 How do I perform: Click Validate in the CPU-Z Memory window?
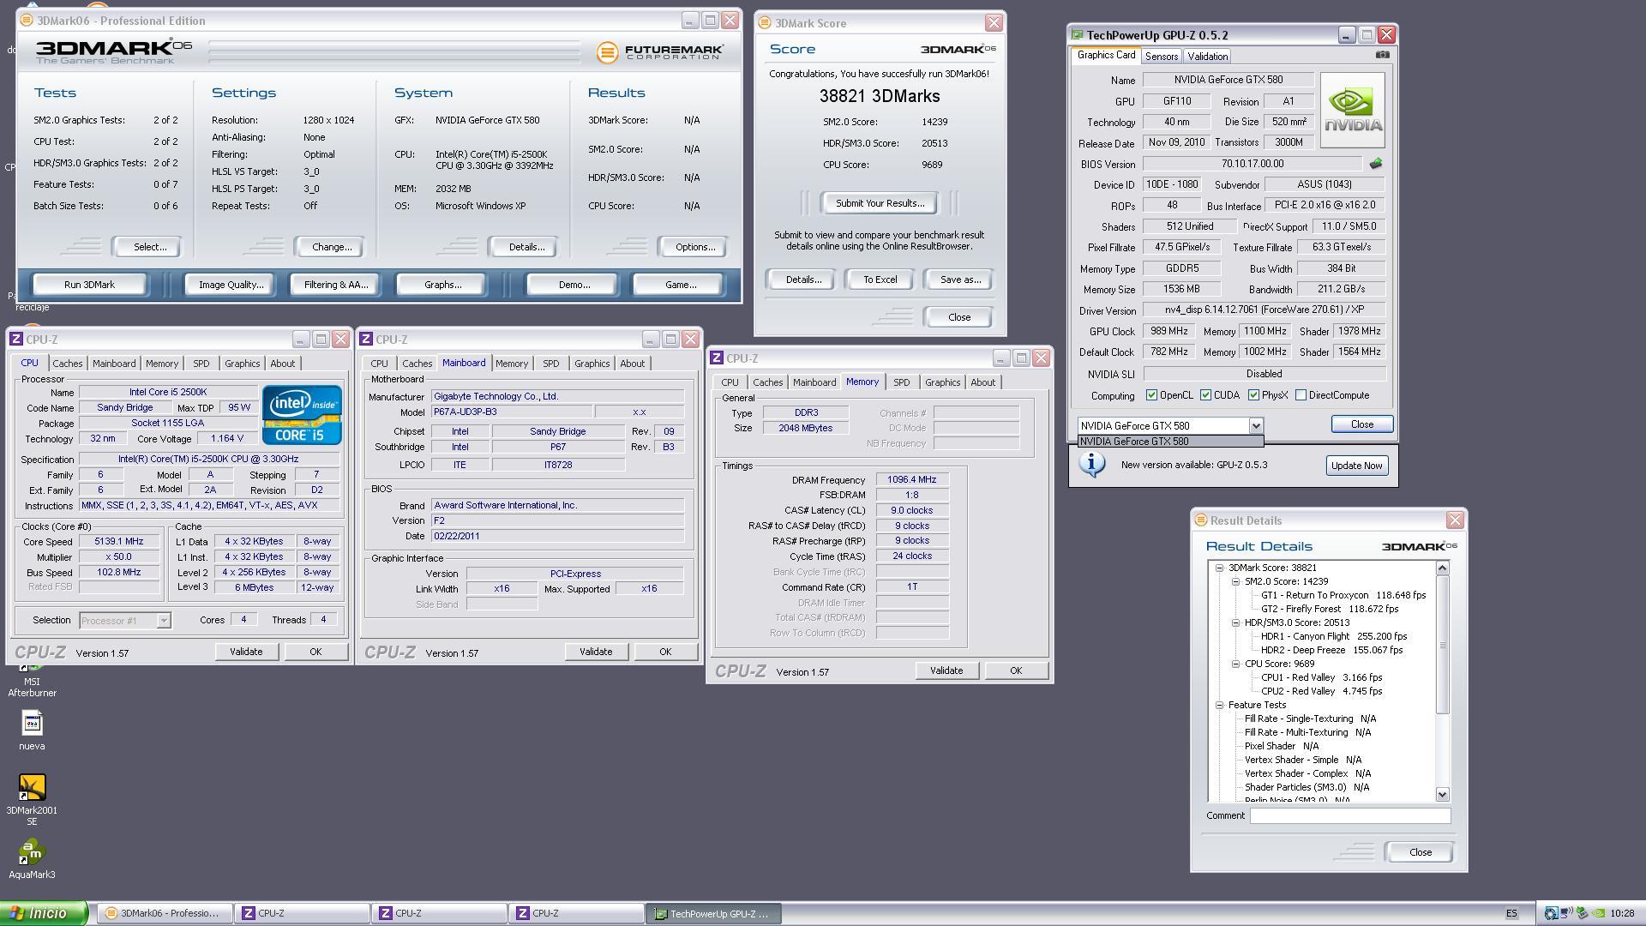946,670
